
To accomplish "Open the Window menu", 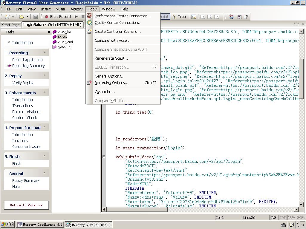I will tap(108, 9).
